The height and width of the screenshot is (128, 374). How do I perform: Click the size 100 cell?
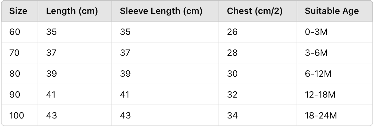click(17, 116)
